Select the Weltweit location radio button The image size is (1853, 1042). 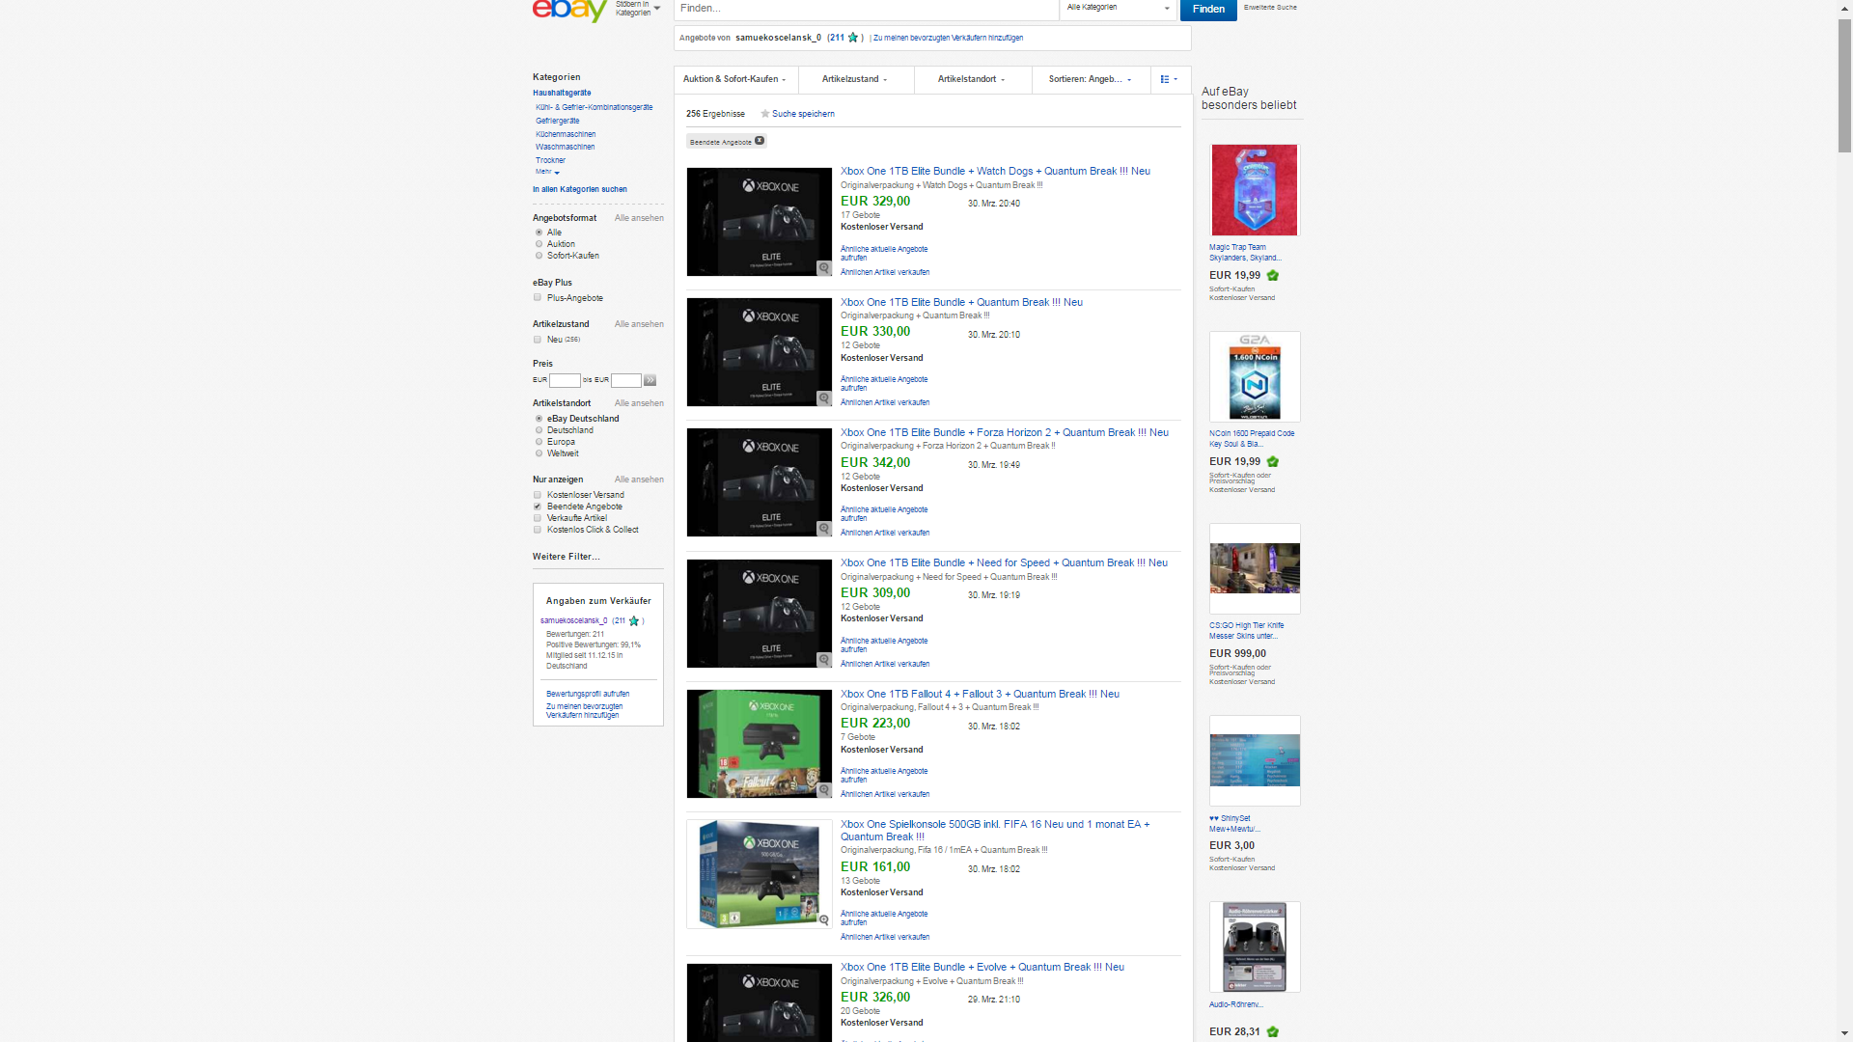[539, 453]
